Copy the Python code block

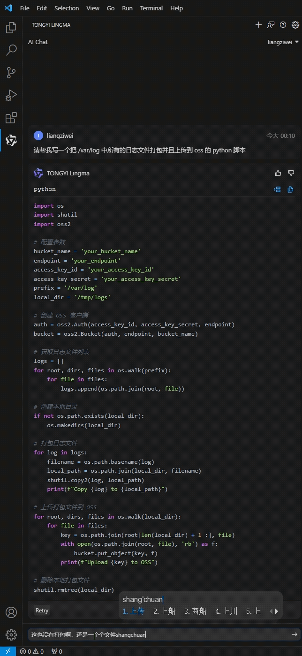coord(290,189)
